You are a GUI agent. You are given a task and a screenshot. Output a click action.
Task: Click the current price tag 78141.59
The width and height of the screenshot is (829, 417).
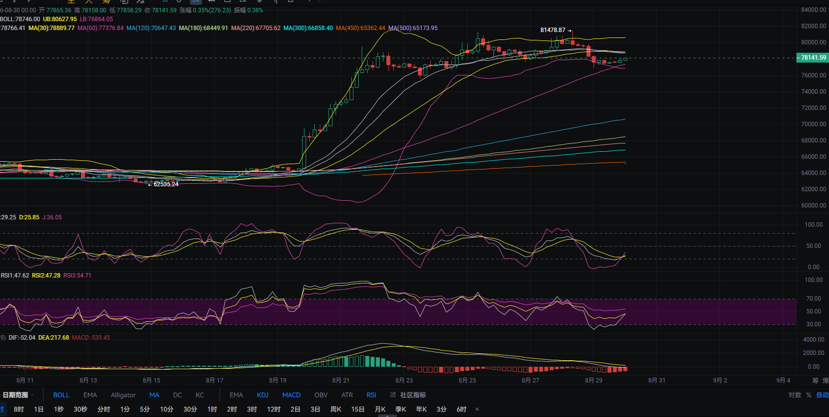click(812, 58)
